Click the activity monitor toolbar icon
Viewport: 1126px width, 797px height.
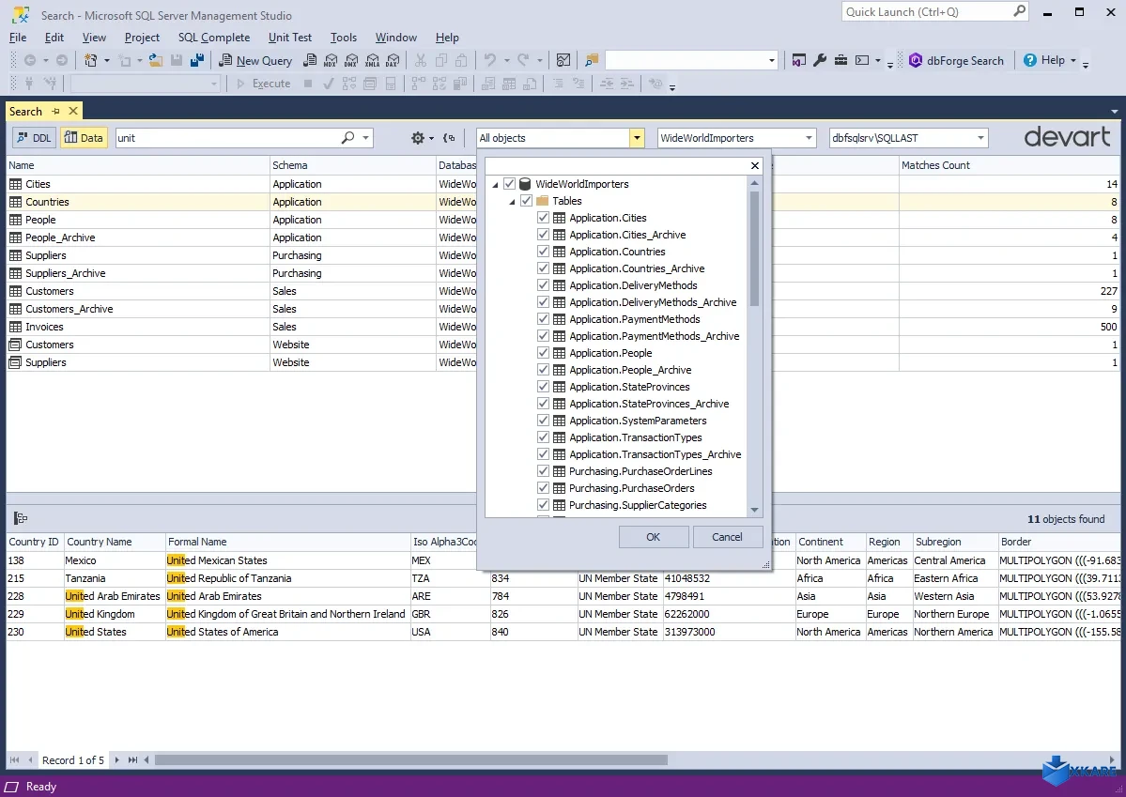[563, 60]
